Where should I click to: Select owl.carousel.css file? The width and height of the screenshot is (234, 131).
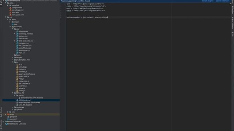point(25,46)
